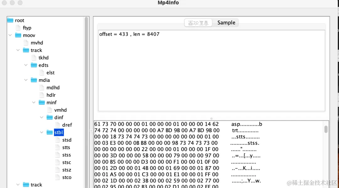Viewport: 339px width, 188px height.
Task: Click the ASCII text '...stts.........'
Action: [x=245, y=137]
